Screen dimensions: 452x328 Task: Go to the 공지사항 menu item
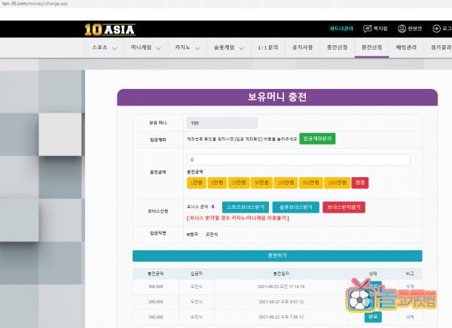302,48
